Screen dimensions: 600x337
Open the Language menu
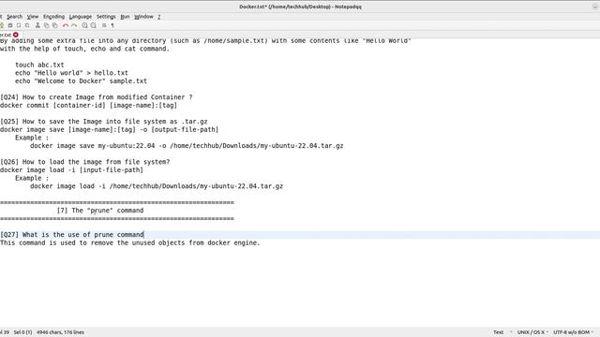coord(81,17)
